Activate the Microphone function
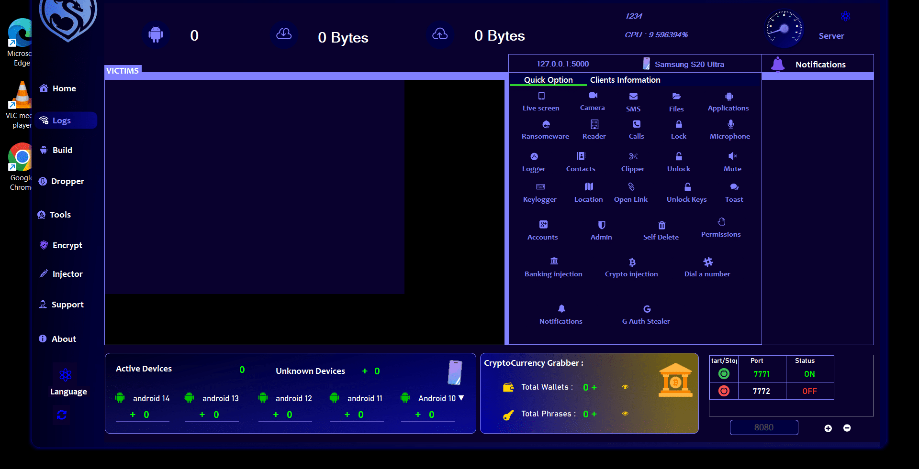Viewport: 919px width, 469px height. (x=729, y=129)
